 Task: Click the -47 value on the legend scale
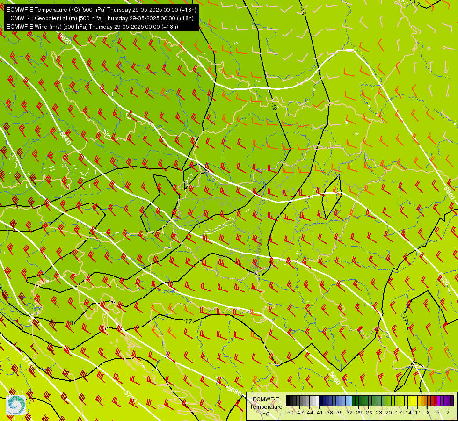pos(299,413)
